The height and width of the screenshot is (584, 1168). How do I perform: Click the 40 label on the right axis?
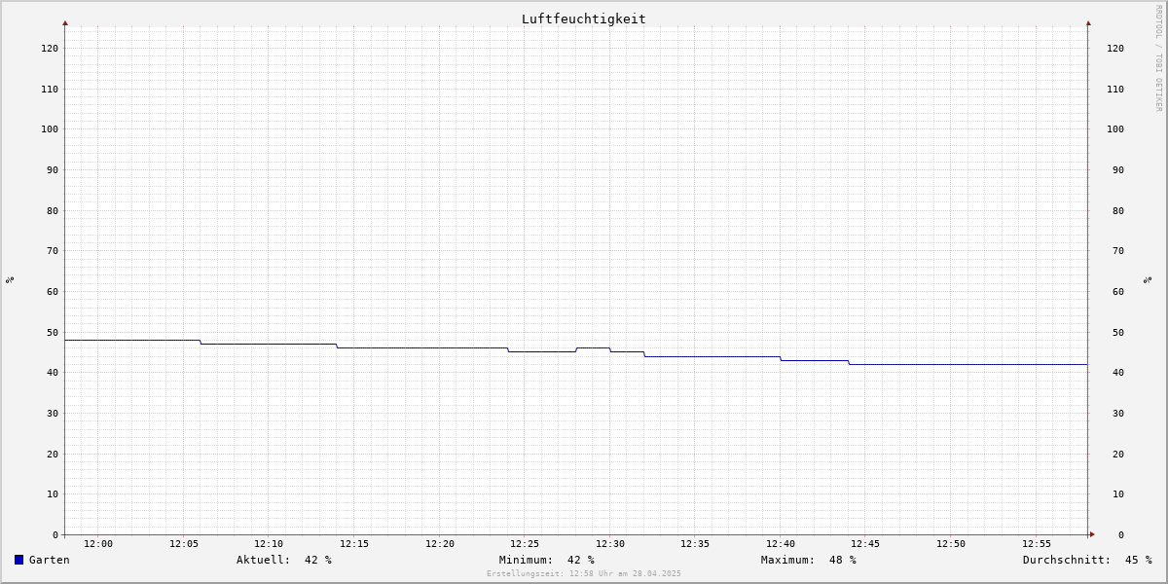click(1118, 372)
